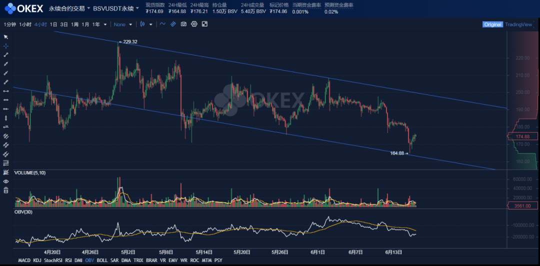Enable the SAR indicator
The width and height of the screenshot is (540, 266).
[114, 260]
